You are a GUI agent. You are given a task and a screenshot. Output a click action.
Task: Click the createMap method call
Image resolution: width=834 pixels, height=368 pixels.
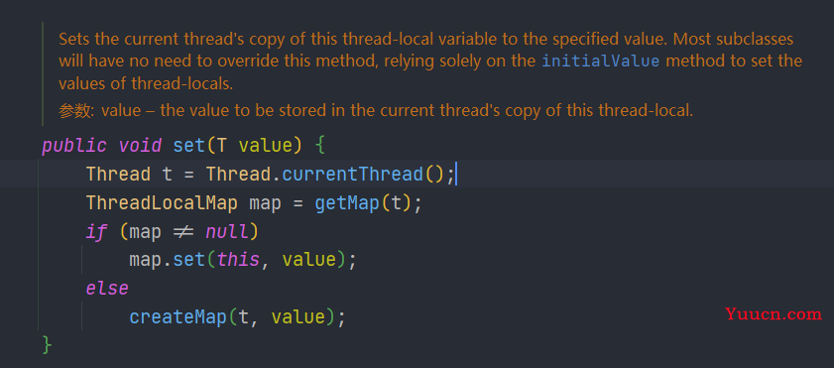point(179,317)
